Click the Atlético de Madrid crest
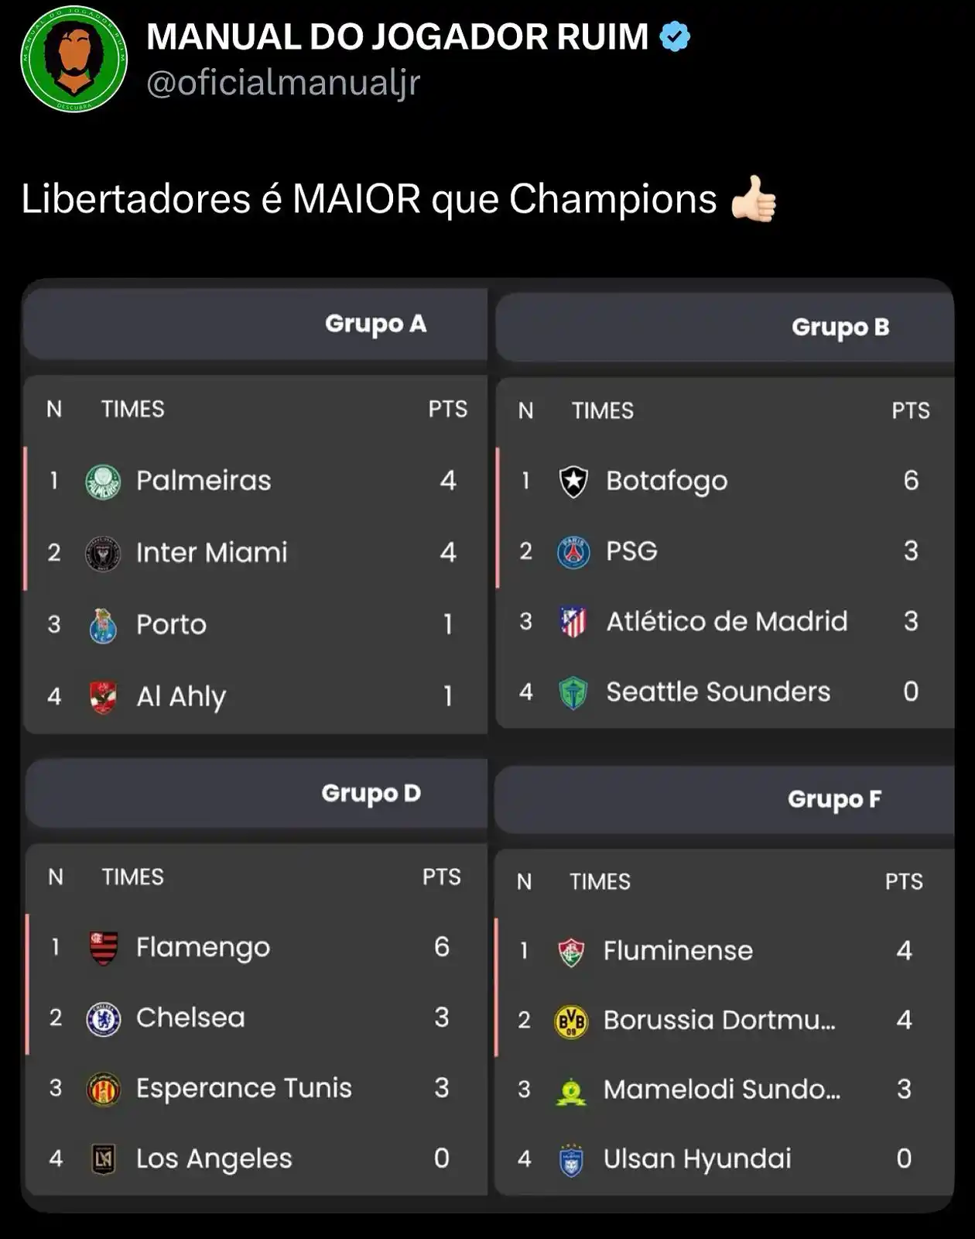This screenshot has height=1239, width=975. pyautogui.click(x=573, y=621)
